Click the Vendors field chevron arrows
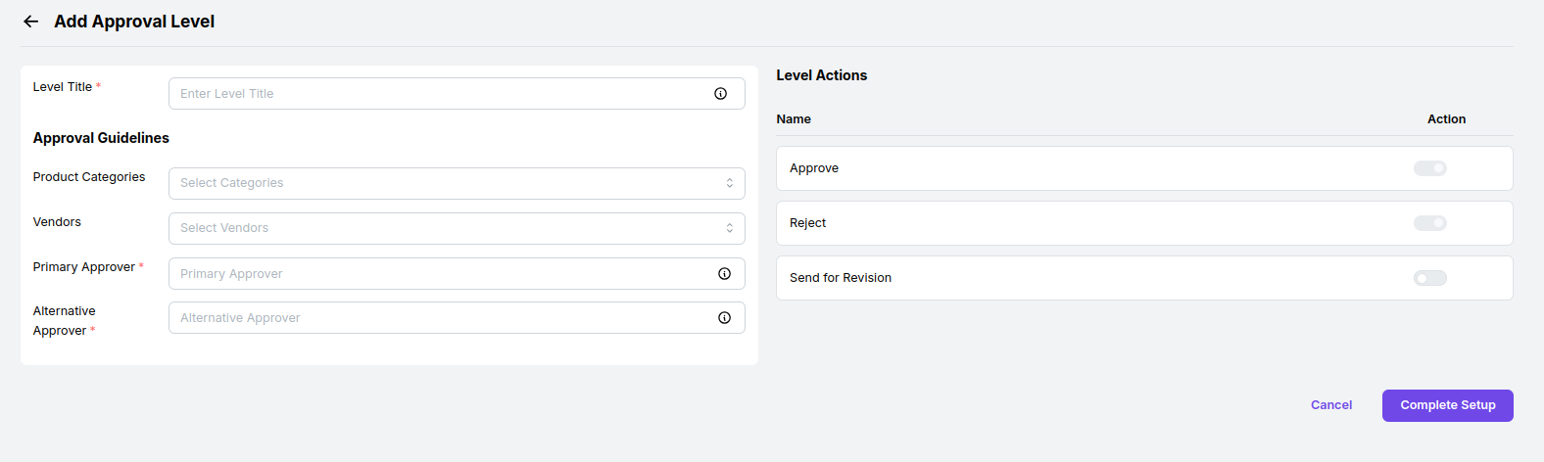Viewport: 1544px width, 462px height. 729,228
